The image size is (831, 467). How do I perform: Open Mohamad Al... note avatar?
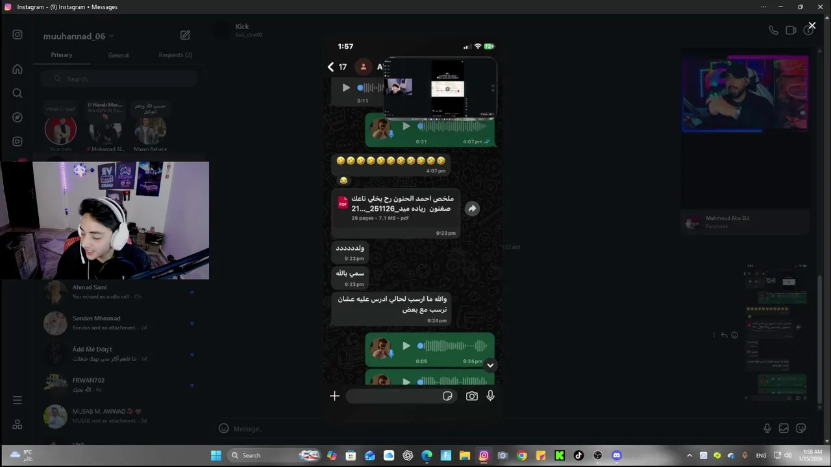(105, 131)
